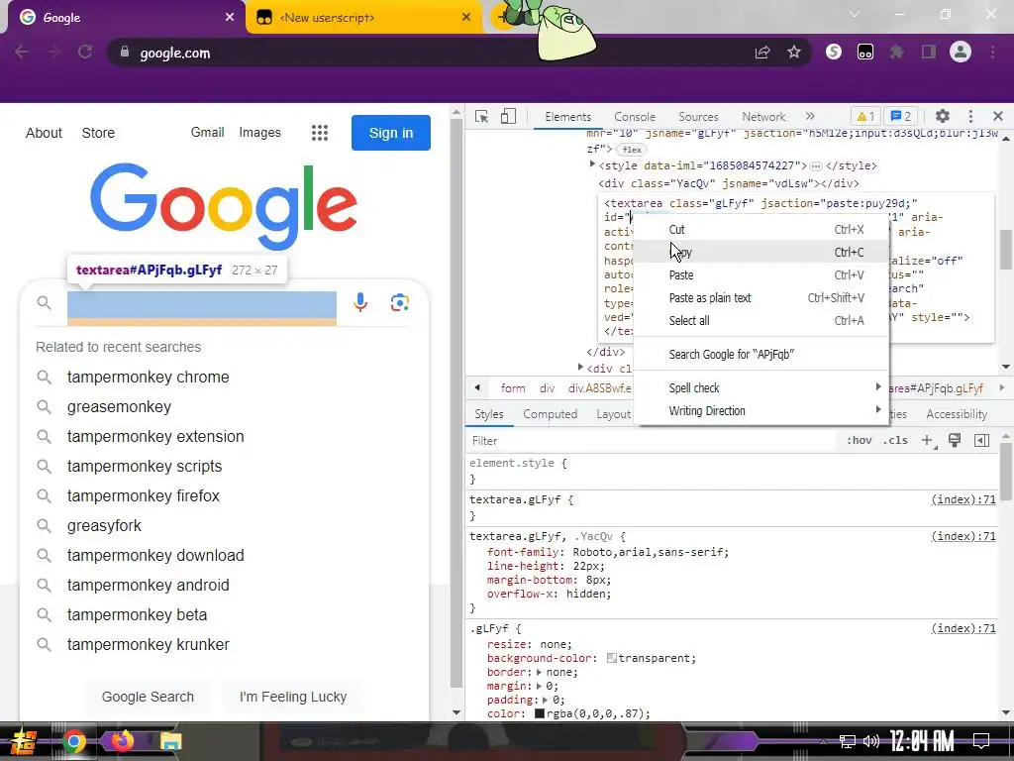Click the rgba color swatch
The image size is (1014, 761).
point(540,713)
